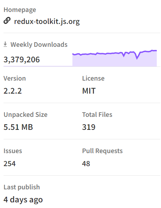Select the version number 2.2.2
The width and height of the screenshot is (161, 208).
point(13,91)
